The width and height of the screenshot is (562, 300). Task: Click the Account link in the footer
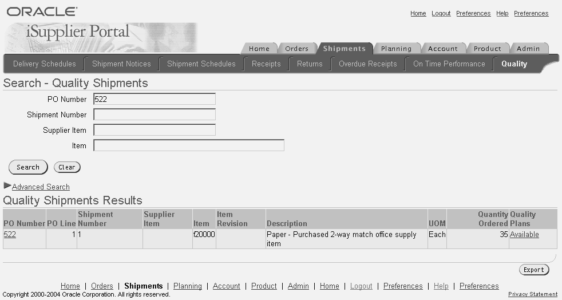coord(227,286)
